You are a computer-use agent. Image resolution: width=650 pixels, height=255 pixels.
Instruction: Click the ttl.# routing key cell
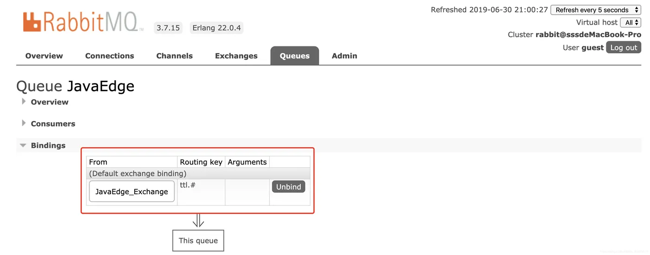[x=188, y=185]
